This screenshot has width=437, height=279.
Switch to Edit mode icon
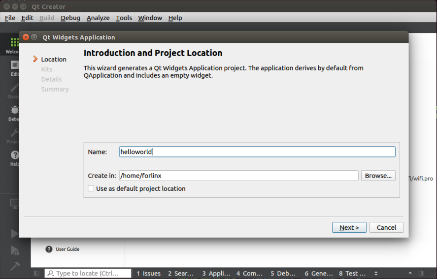(15, 67)
